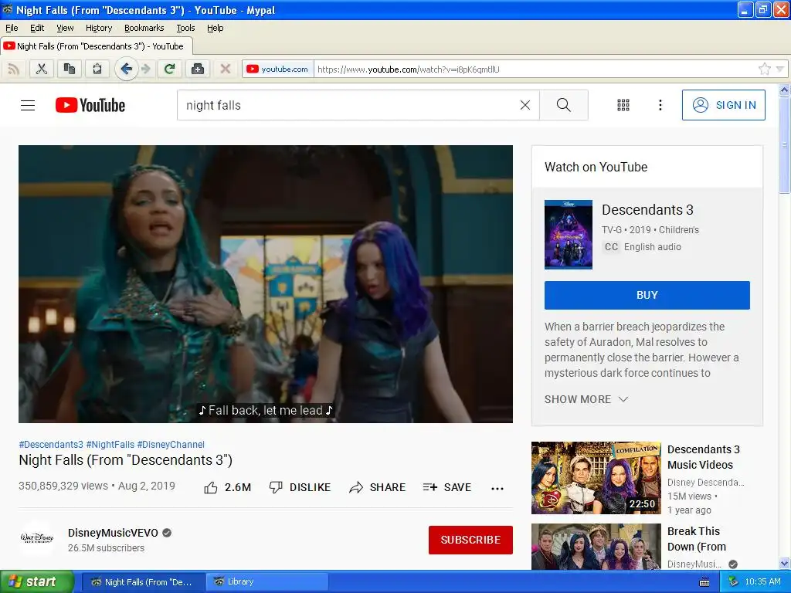Select the Night Falls YouTube browser tab

tap(96, 46)
